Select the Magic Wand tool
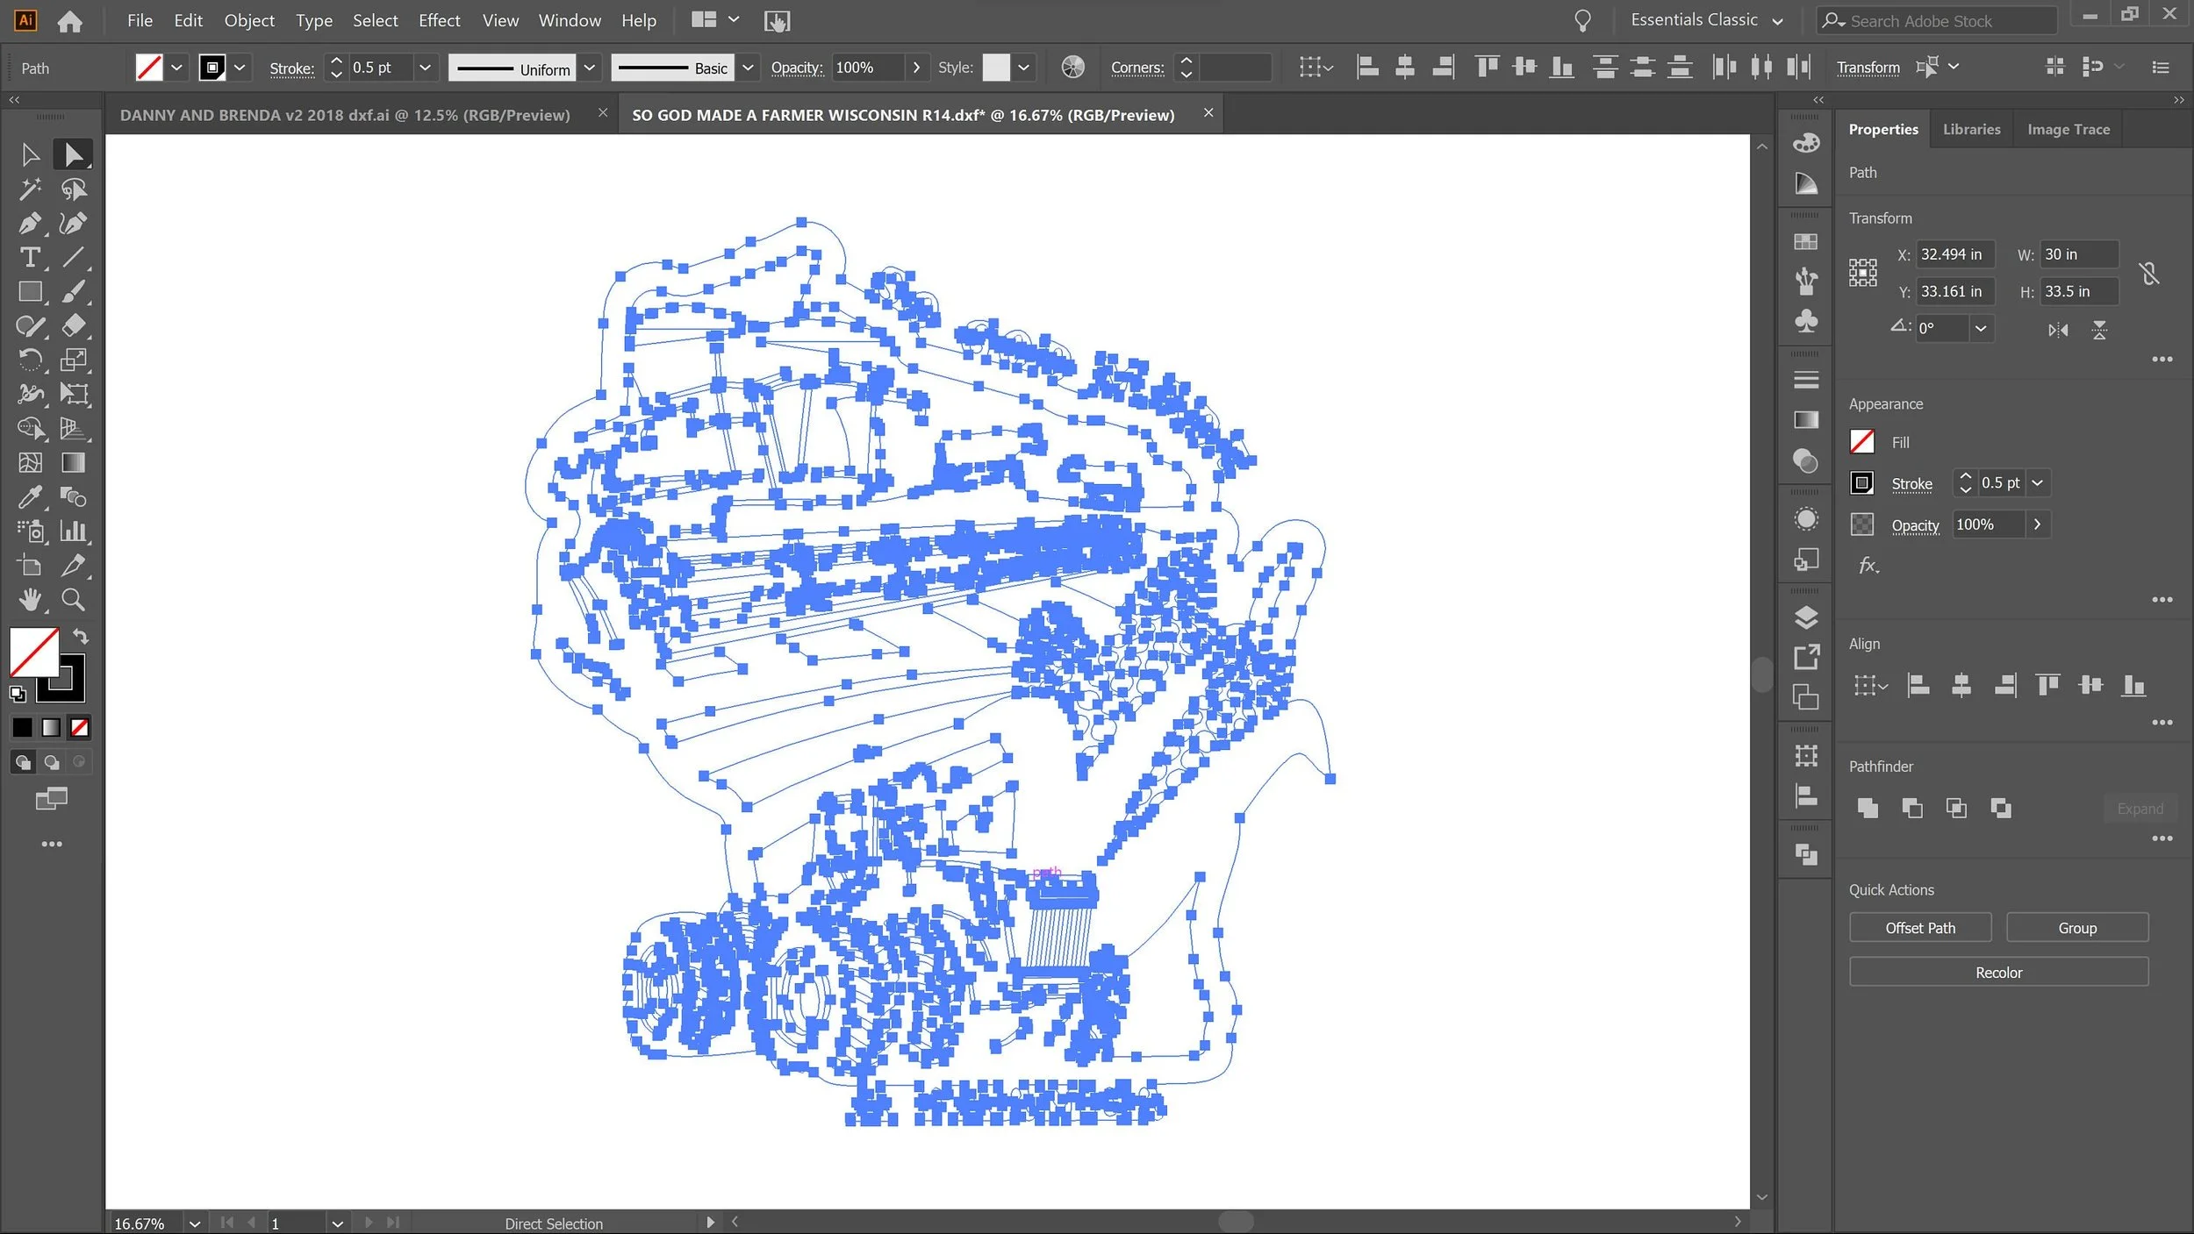Image resolution: width=2194 pixels, height=1234 pixels. tap(30, 189)
